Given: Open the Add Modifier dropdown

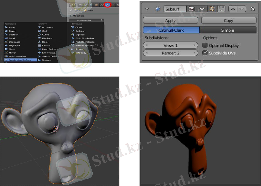Looking at the screenshot, I should click(x=86, y=20).
